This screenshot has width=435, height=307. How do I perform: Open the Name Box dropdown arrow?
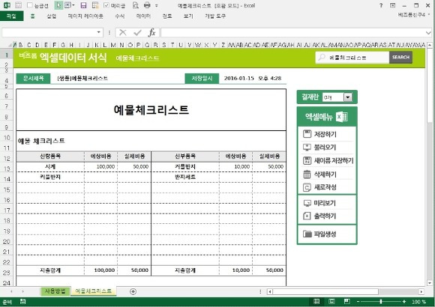click(99, 32)
